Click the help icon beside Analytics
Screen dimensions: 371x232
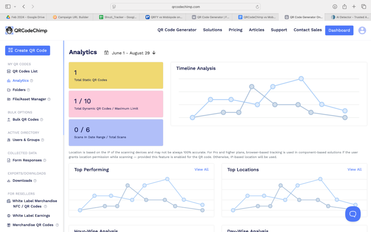(32, 81)
